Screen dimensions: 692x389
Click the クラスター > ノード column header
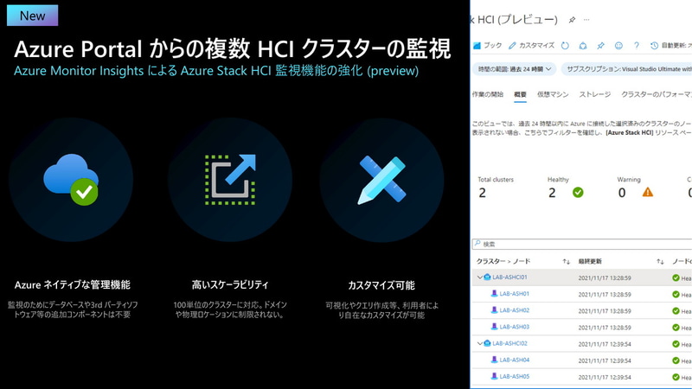[x=503, y=262]
